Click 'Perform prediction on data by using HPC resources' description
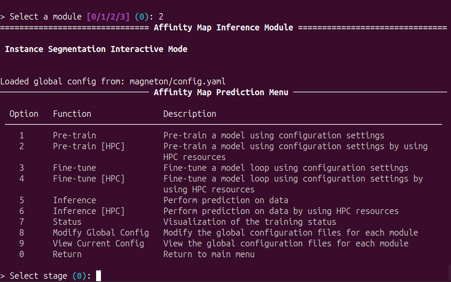The height and width of the screenshot is (282, 451). (x=281, y=211)
